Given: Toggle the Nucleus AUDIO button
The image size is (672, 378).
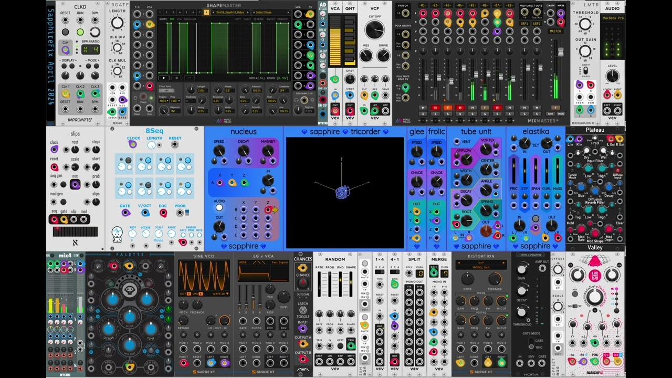Looking at the screenshot, I should pyautogui.click(x=219, y=207).
